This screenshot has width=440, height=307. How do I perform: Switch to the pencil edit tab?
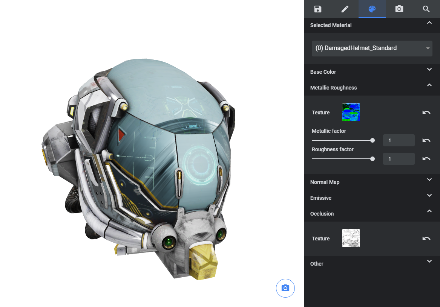(x=345, y=9)
